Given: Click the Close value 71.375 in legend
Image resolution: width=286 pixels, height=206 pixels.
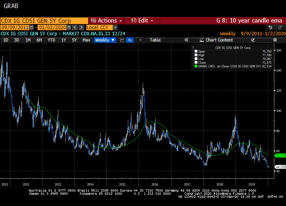Looking at the screenshot, I should [x=267, y=62].
